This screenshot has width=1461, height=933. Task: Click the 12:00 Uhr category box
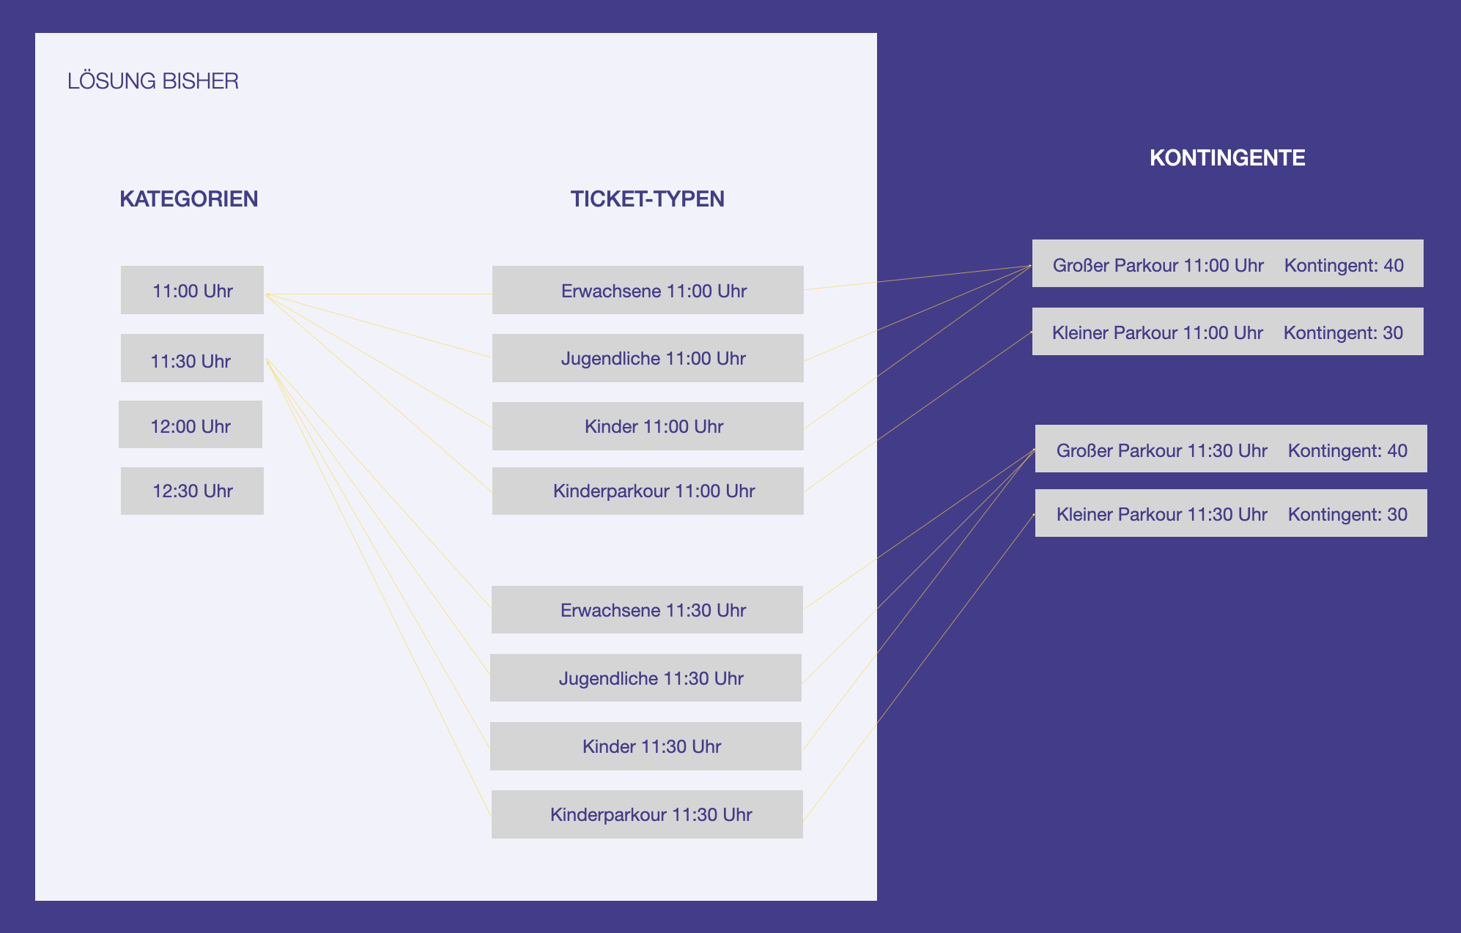191,425
